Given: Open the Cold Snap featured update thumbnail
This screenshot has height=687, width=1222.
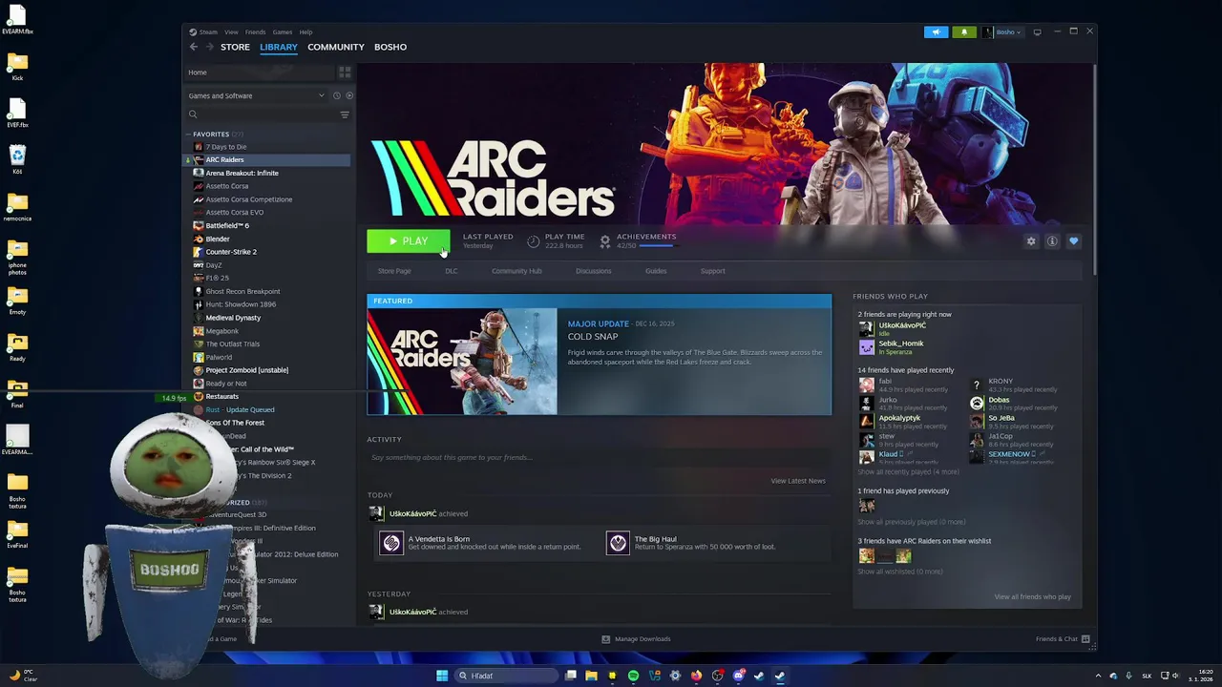Looking at the screenshot, I should click(x=462, y=362).
